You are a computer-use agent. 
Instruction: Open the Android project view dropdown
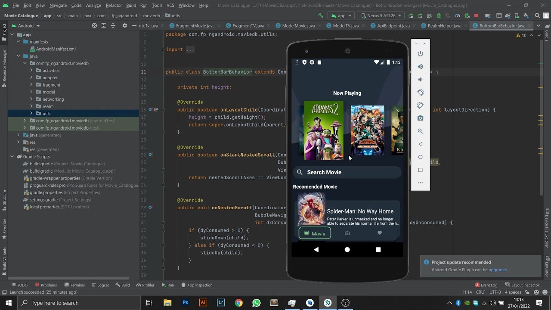pyautogui.click(x=25, y=25)
